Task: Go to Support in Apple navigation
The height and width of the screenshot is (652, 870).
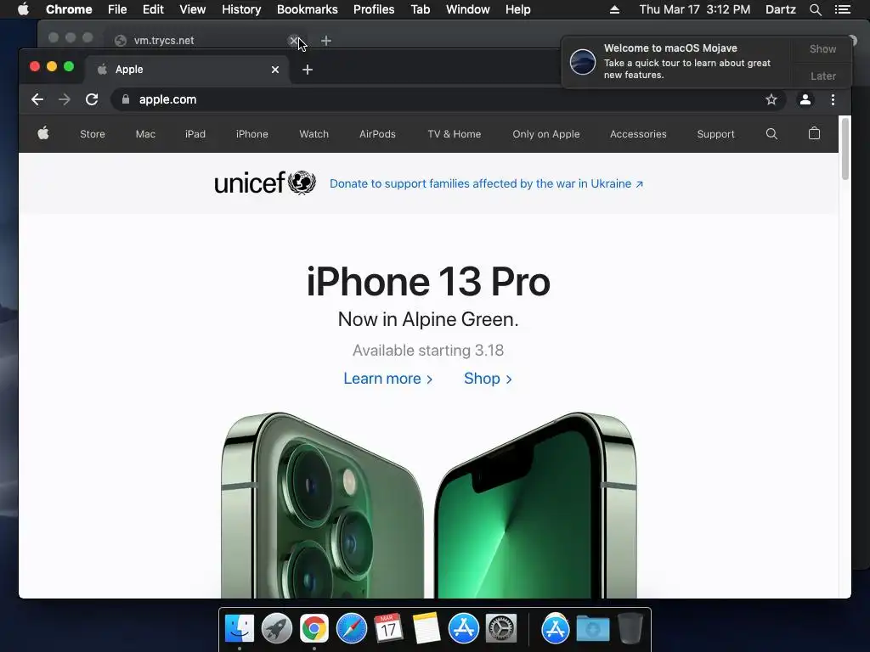Action: (715, 133)
